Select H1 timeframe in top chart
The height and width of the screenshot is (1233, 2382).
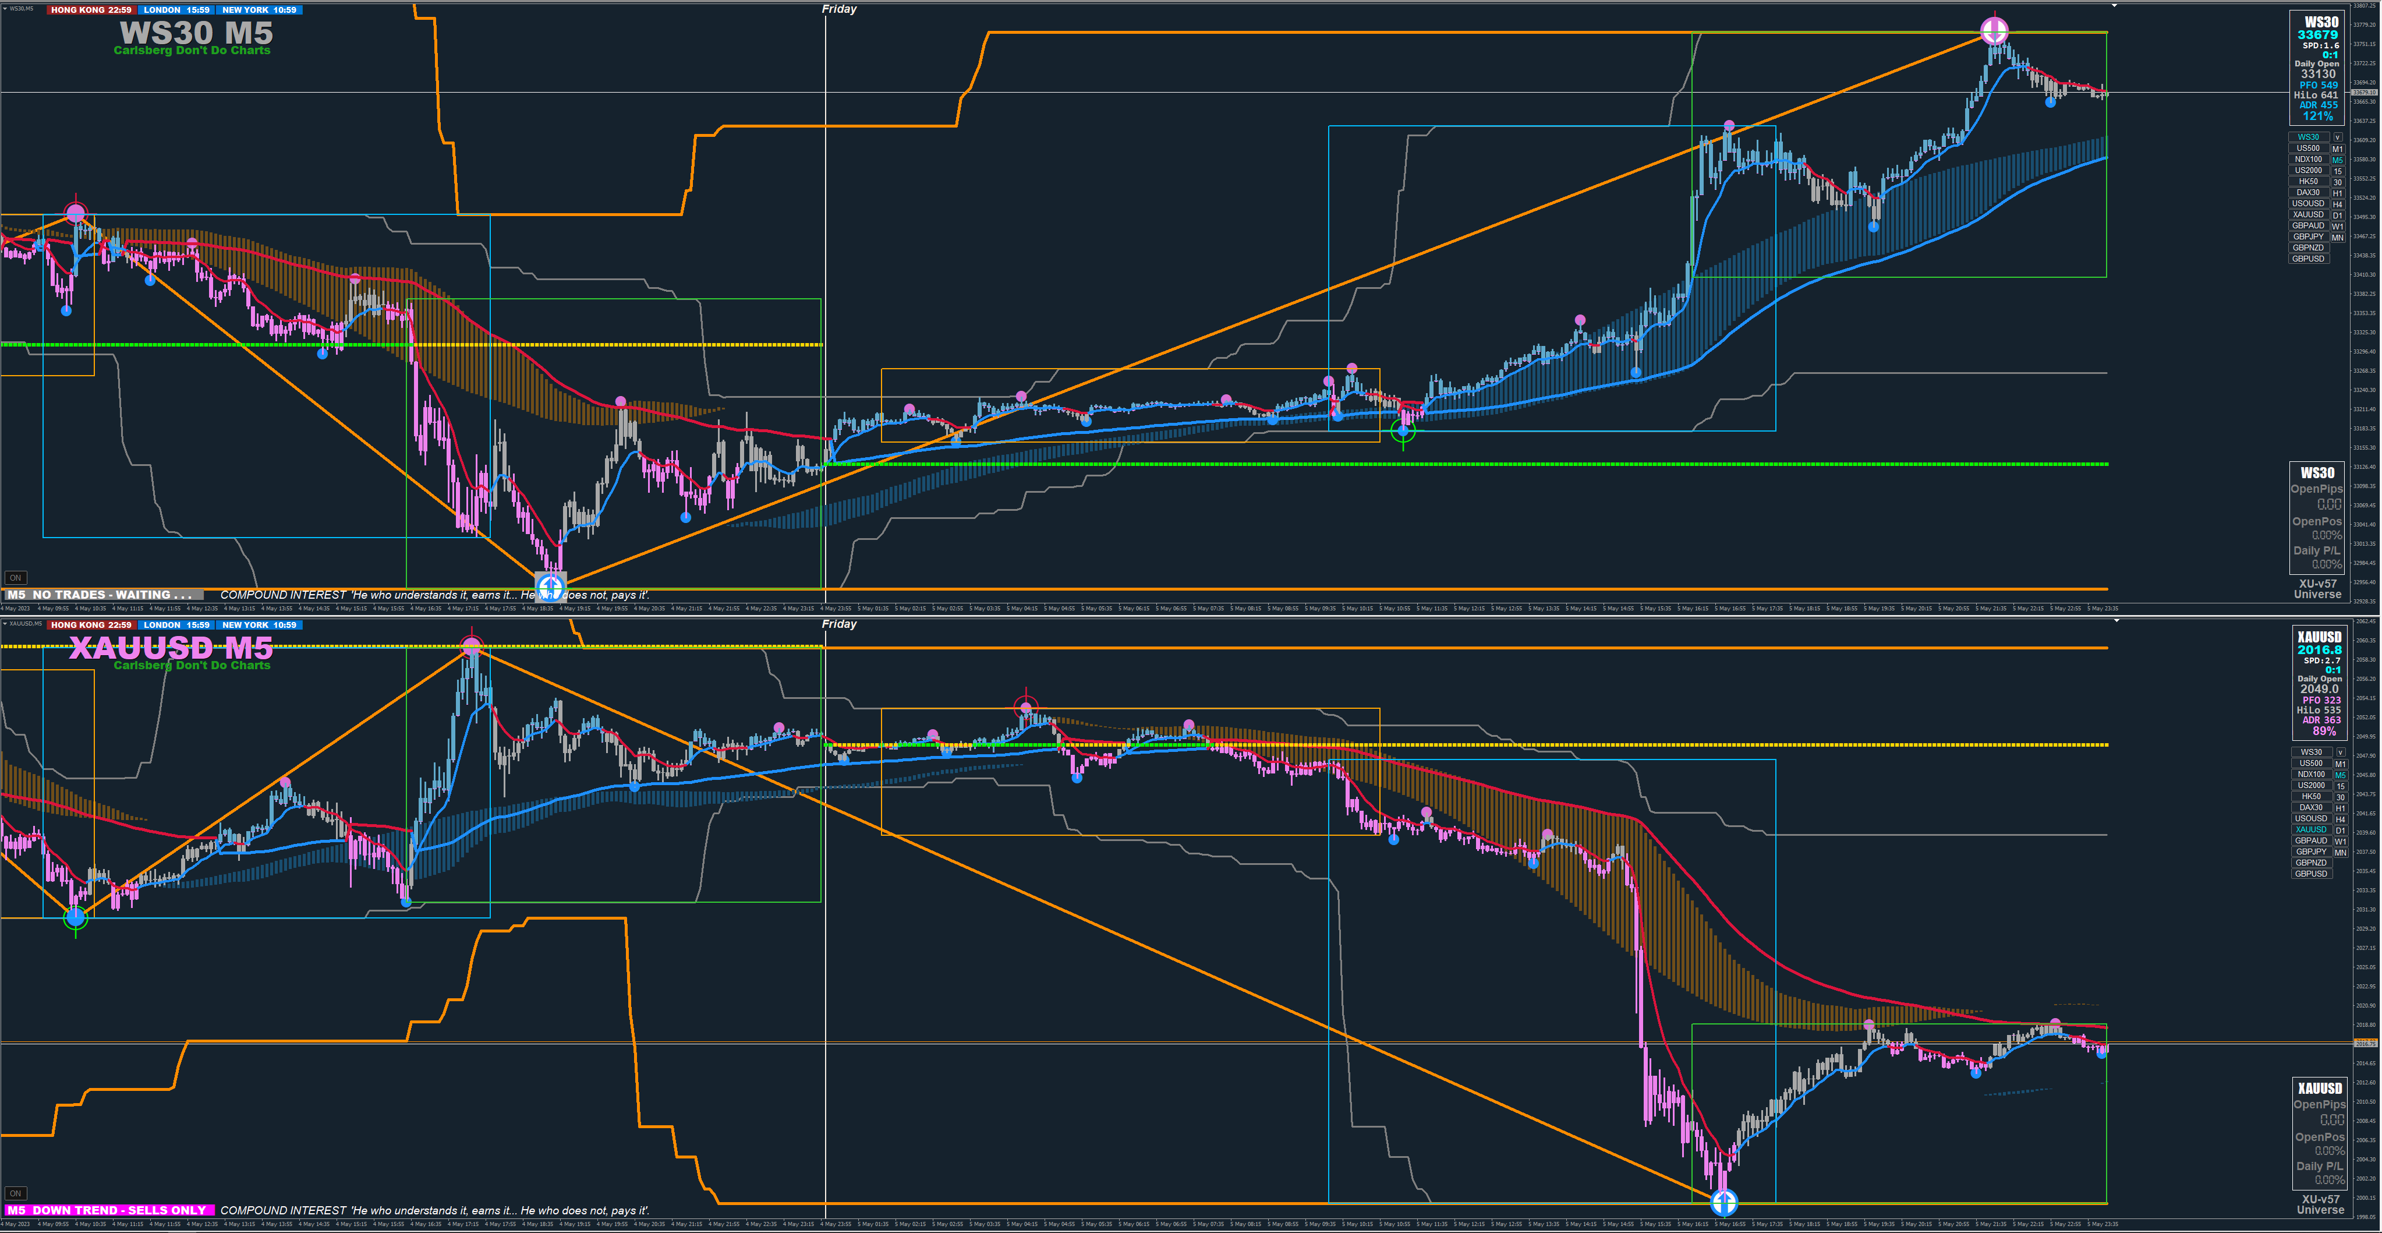(x=2338, y=192)
